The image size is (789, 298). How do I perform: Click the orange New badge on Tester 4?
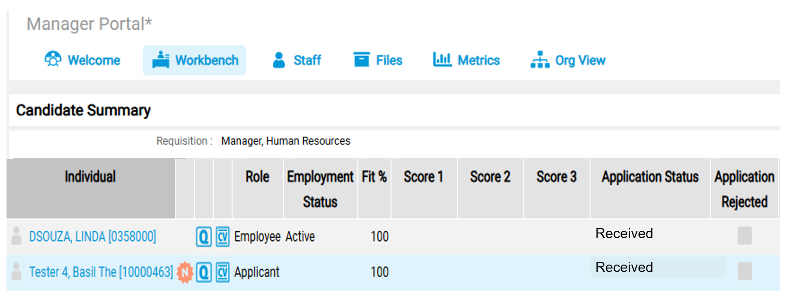[x=185, y=272]
